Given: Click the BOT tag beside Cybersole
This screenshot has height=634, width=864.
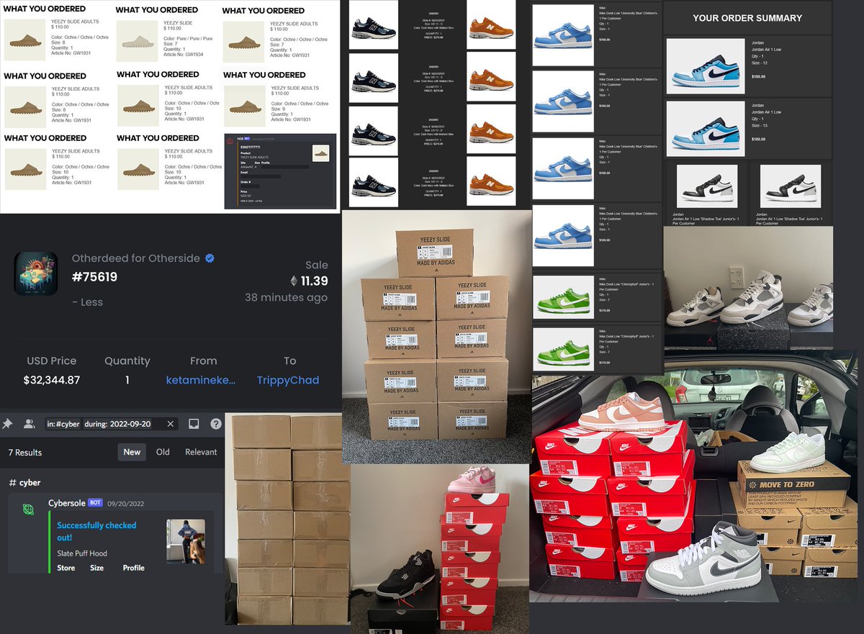Looking at the screenshot, I should 94,504.
